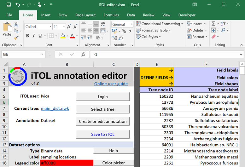Click the Increase Decimal icon
This screenshot has height=167, width=245.
click(x=114, y=38)
